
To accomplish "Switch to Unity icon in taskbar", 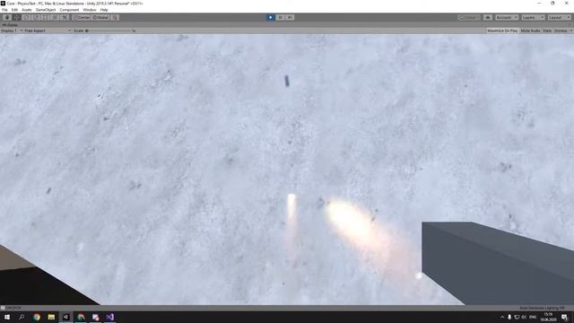I will 65,317.
